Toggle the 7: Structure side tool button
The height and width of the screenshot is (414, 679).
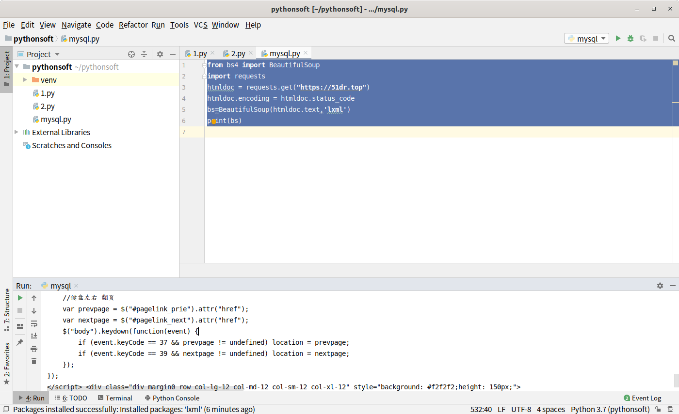[x=6, y=309]
